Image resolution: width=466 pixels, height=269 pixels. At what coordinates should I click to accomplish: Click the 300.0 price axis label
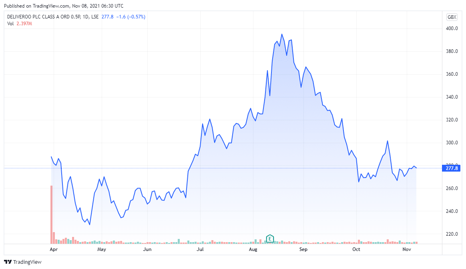pos(452,143)
